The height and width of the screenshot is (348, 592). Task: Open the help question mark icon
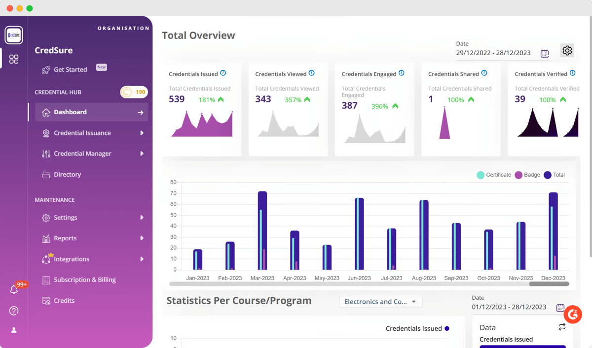tap(14, 311)
